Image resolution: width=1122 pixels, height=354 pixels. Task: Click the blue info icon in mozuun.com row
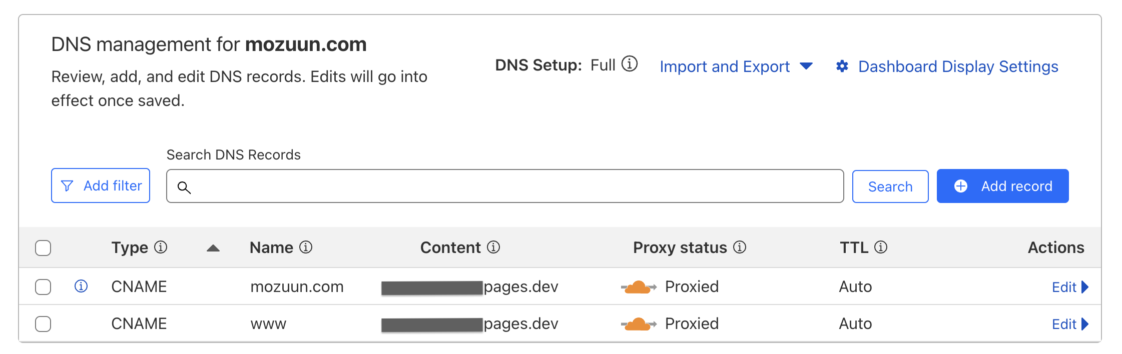tap(81, 286)
